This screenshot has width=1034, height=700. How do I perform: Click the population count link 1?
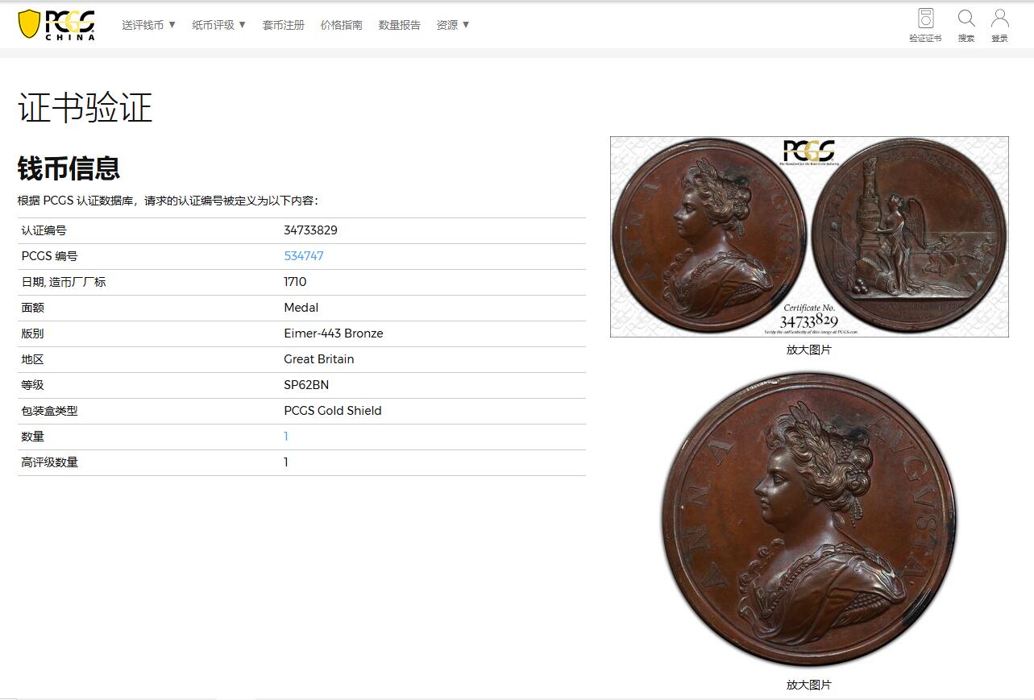[x=286, y=437]
